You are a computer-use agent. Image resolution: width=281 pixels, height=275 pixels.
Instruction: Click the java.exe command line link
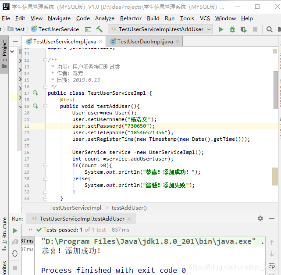tap(148, 241)
